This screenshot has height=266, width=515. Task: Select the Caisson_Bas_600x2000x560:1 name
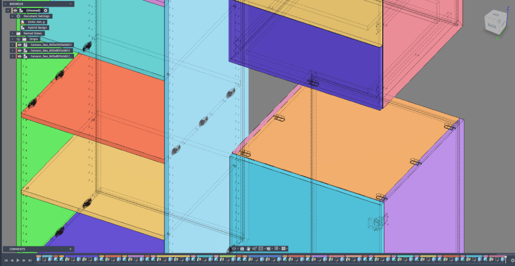(x=51, y=45)
